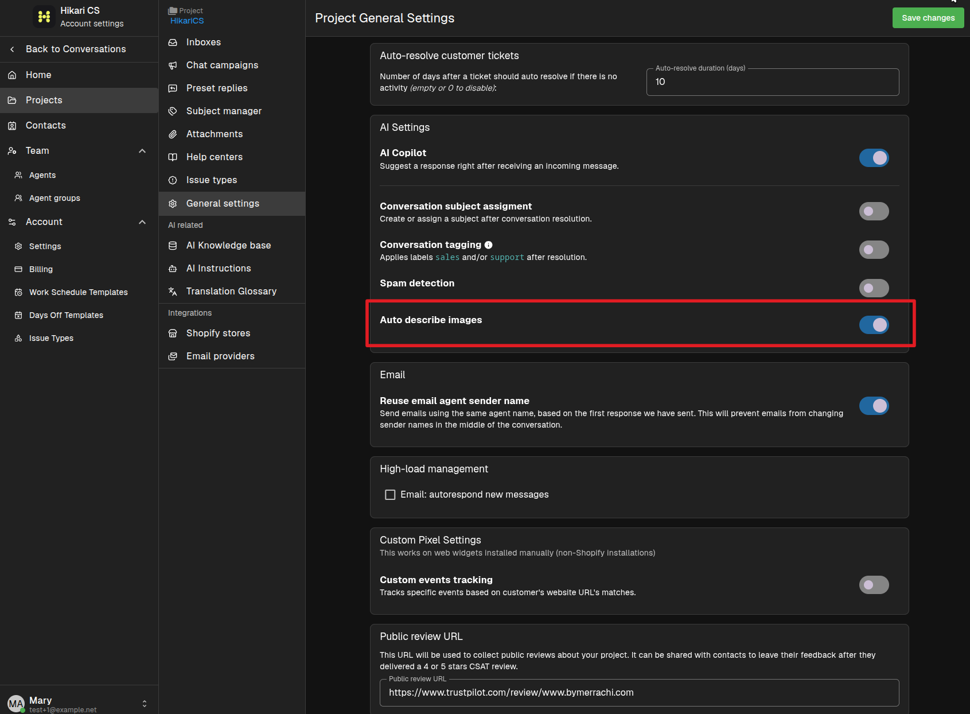The image size is (970, 714).
Task: Click the Save changes button
Action: (x=928, y=18)
